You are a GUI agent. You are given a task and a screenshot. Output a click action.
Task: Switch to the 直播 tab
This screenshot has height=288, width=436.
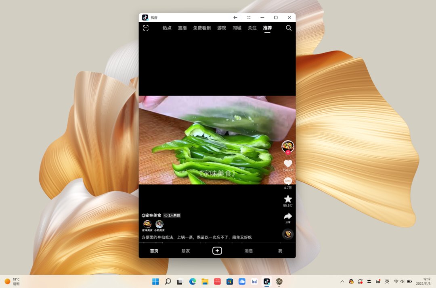(x=182, y=28)
